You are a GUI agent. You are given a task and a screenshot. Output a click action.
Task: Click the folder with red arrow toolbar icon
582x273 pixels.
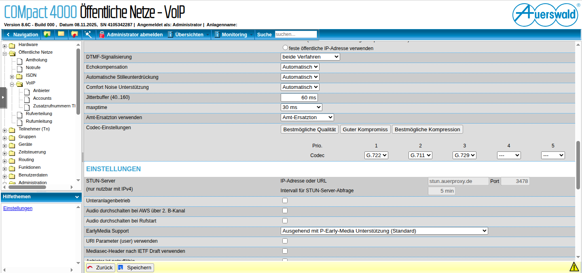tap(74, 34)
